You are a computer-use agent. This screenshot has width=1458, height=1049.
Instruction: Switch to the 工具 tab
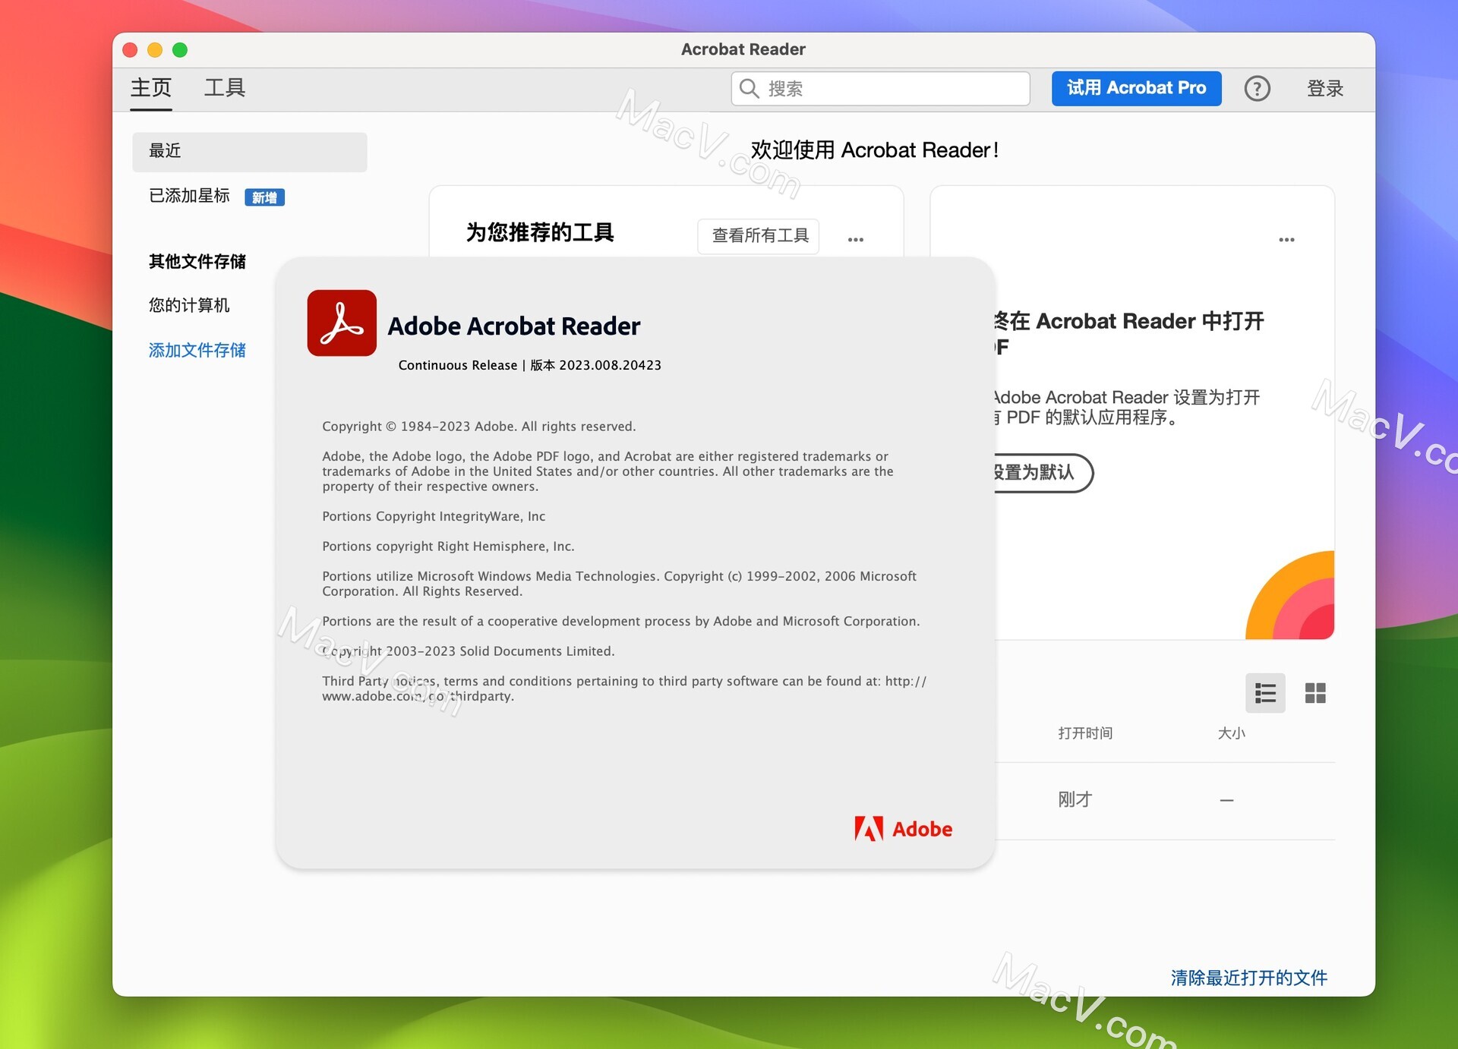pos(225,88)
